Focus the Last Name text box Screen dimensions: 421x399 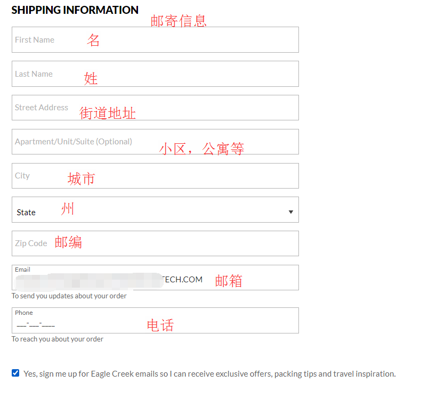click(x=155, y=74)
